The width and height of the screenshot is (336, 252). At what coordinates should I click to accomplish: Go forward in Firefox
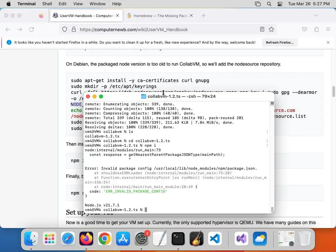pyautogui.click(x=20, y=29)
